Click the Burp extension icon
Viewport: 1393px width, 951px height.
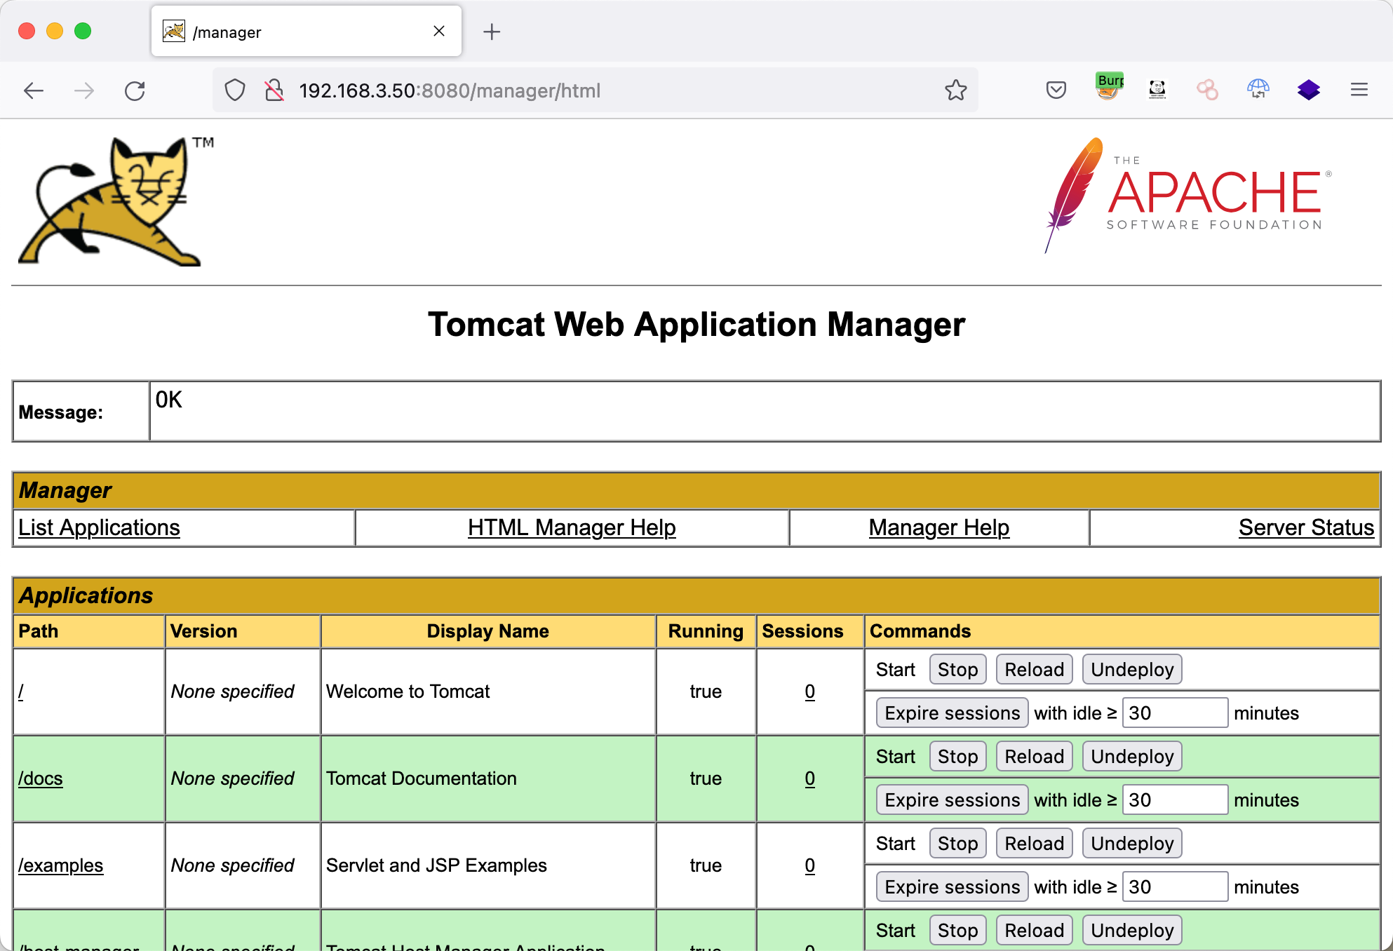[x=1108, y=88]
